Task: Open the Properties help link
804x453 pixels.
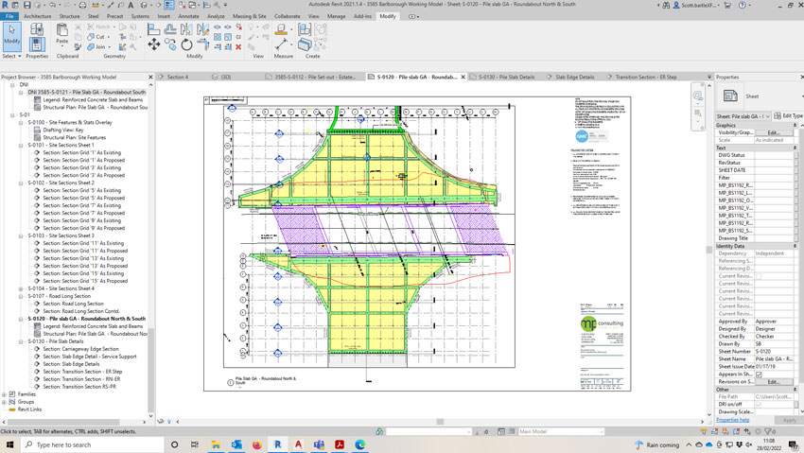Action: click(x=733, y=420)
